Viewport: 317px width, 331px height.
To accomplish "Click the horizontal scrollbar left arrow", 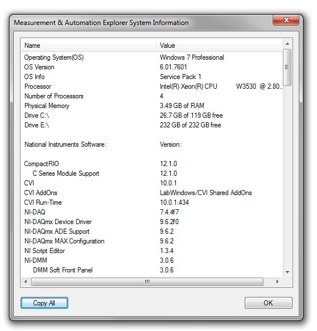I will click(26, 282).
